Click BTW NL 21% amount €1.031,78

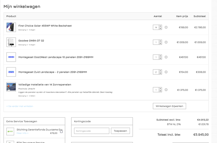point(203,124)
